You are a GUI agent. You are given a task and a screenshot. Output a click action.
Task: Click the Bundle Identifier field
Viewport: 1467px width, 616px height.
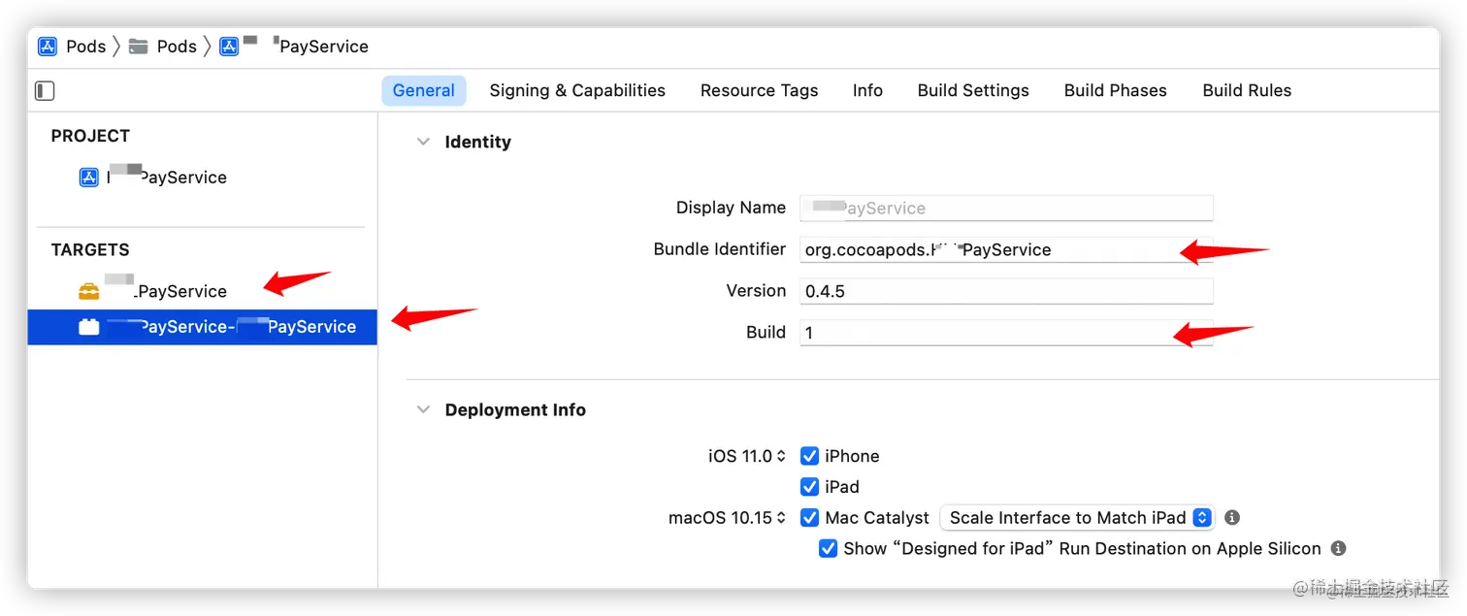click(x=1006, y=250)
